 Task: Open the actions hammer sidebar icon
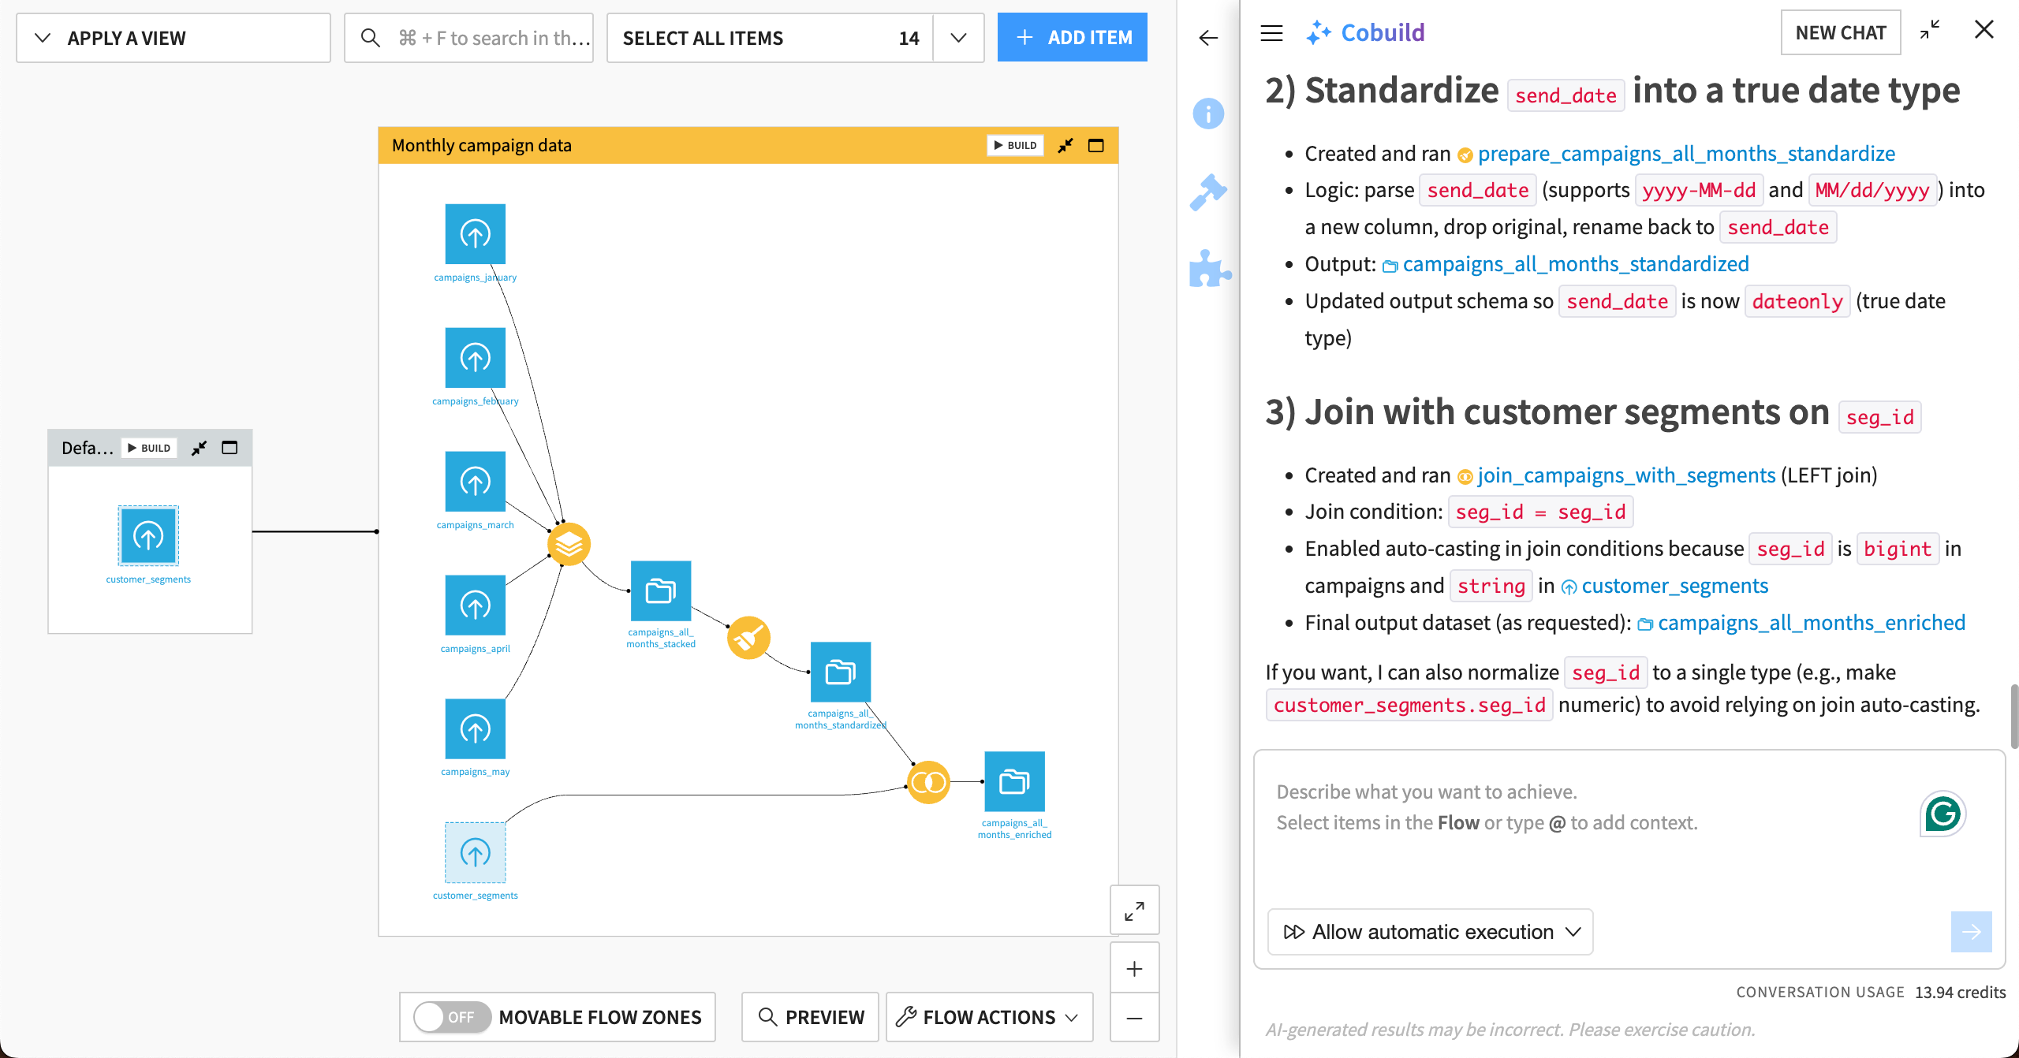1208,192
